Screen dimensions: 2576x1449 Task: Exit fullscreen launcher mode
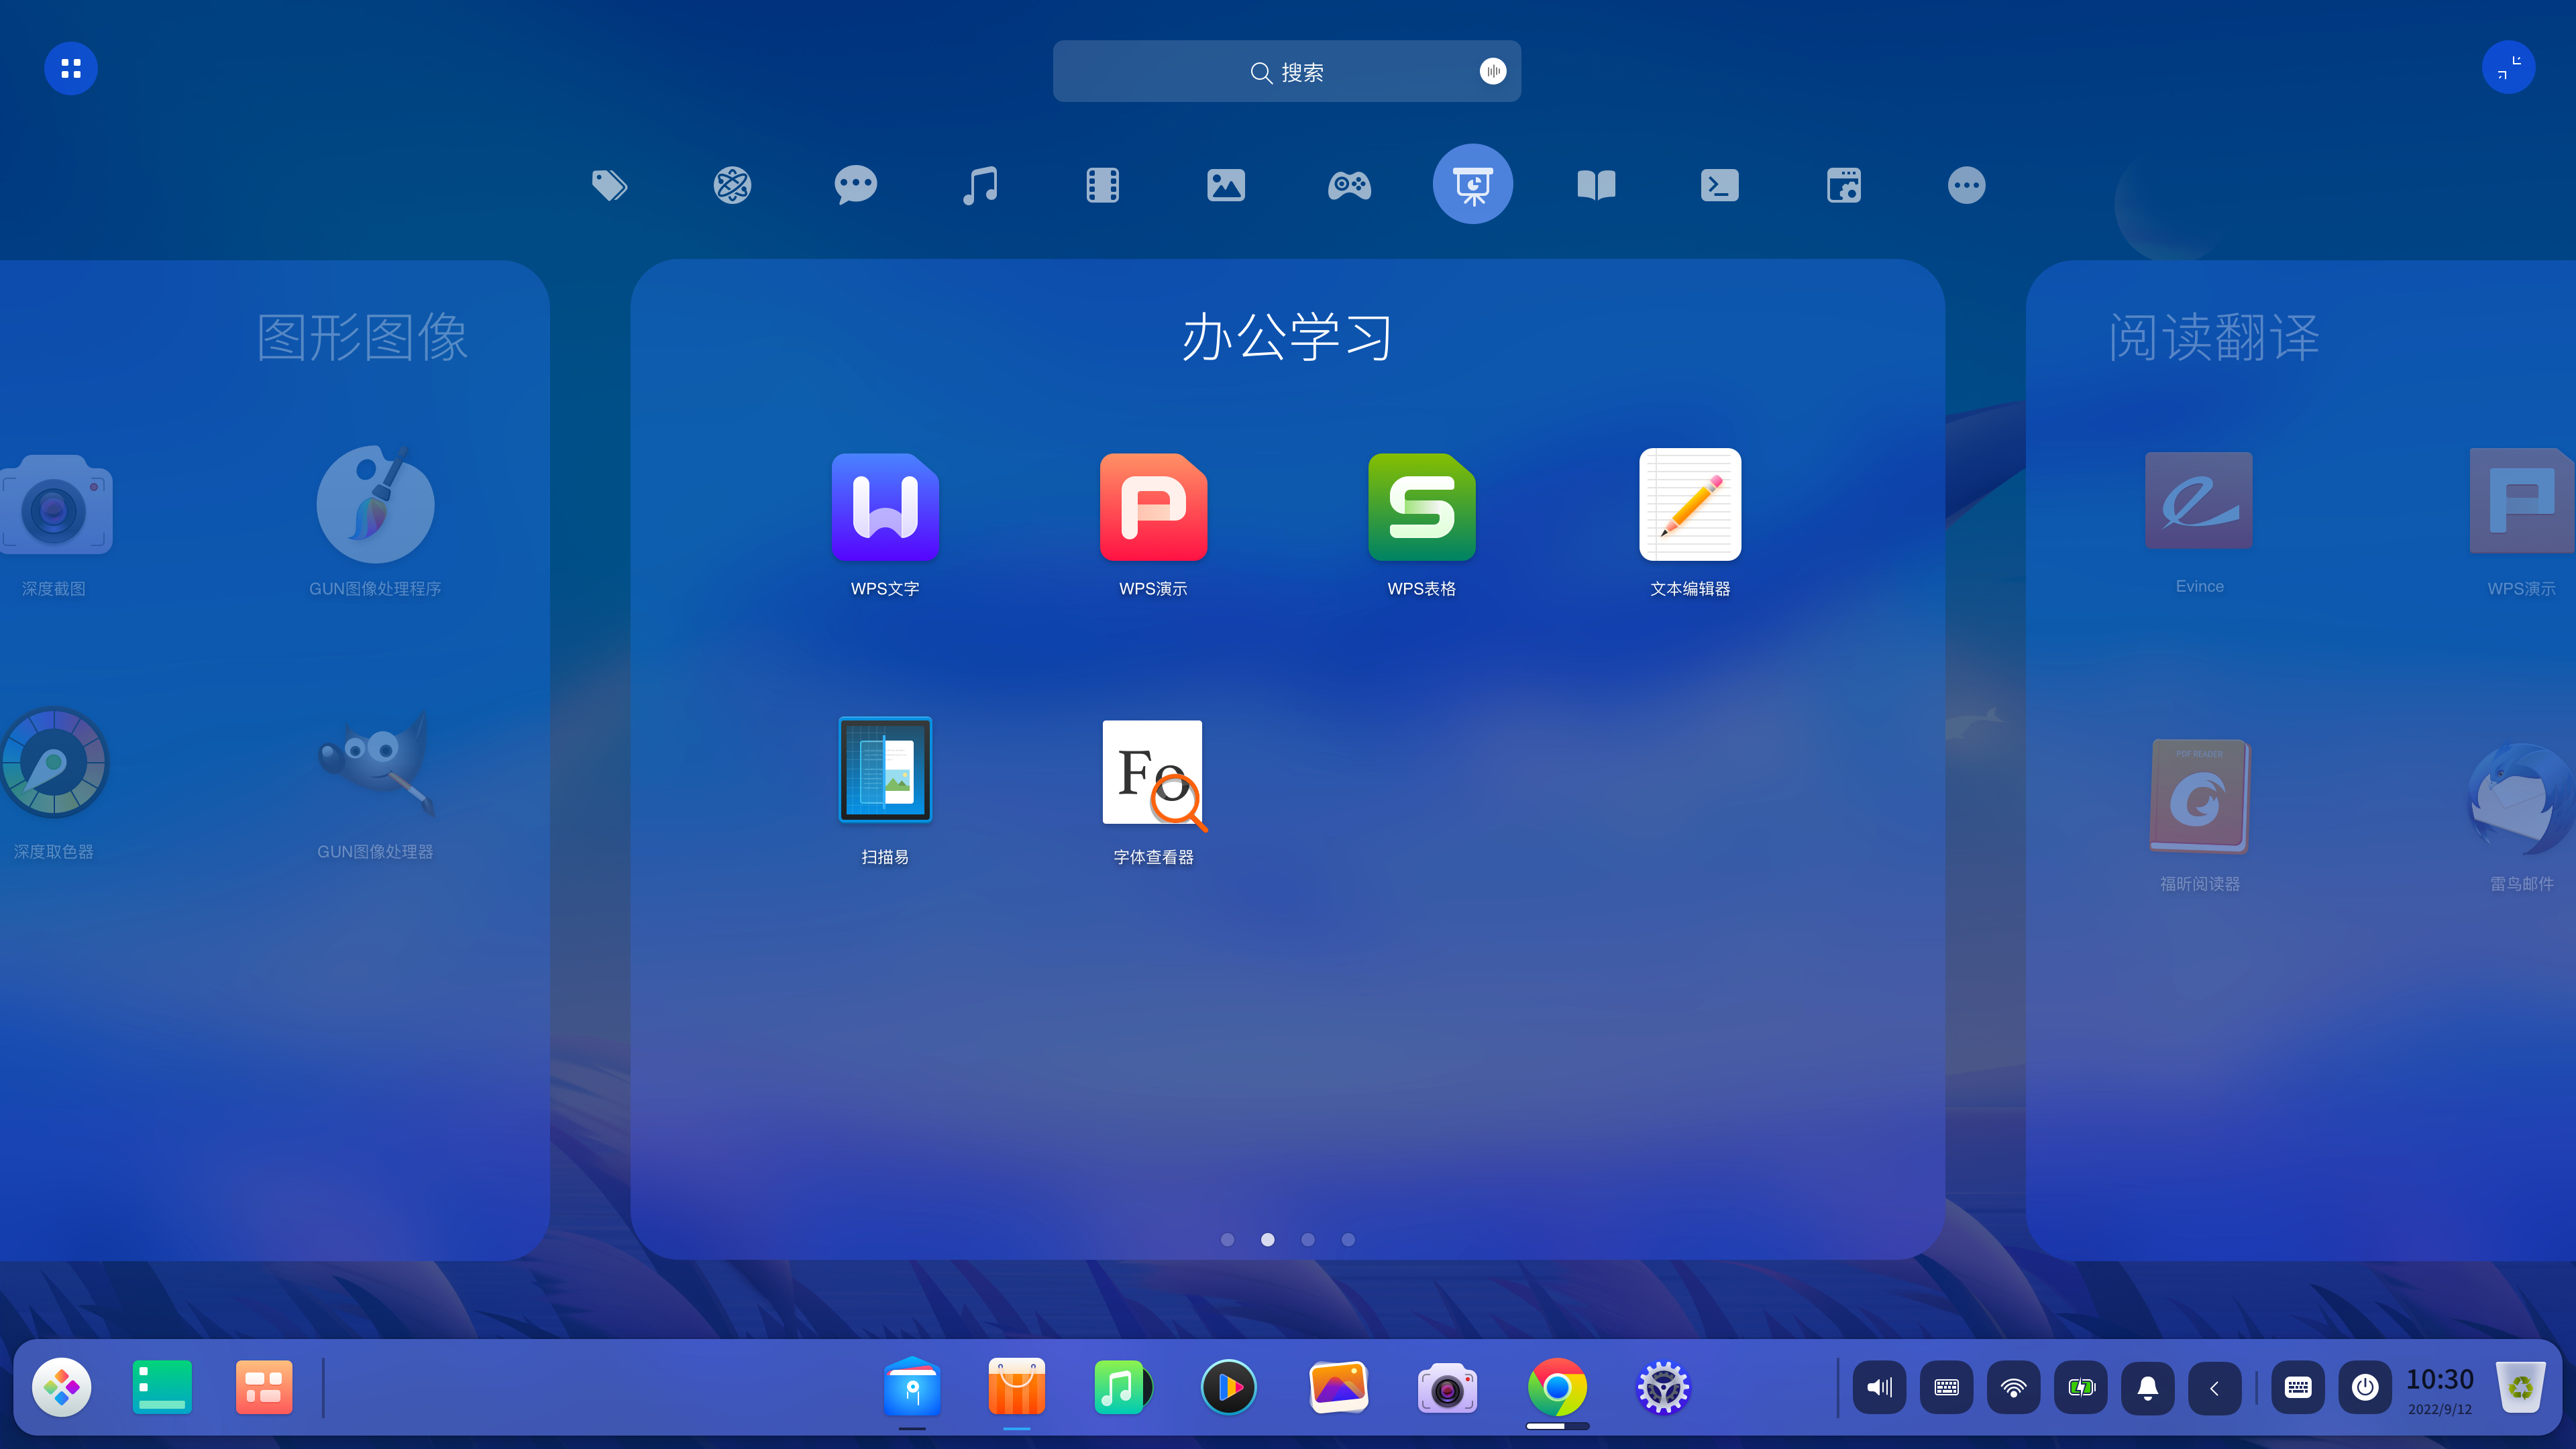tap(2508, 68)
